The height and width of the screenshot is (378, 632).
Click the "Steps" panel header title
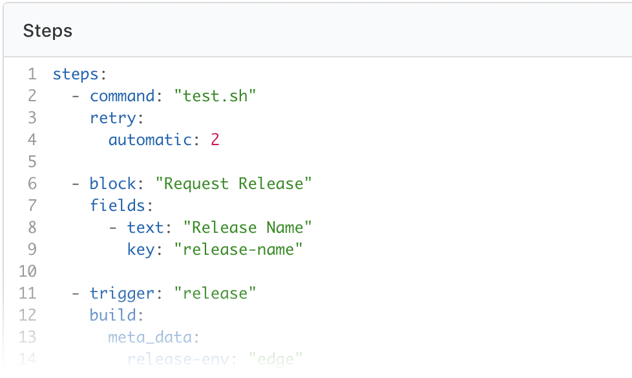47,31
